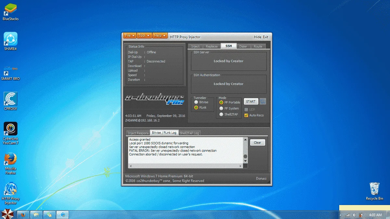
Task: Show the Inject Respons log tab
Action: 138,133
